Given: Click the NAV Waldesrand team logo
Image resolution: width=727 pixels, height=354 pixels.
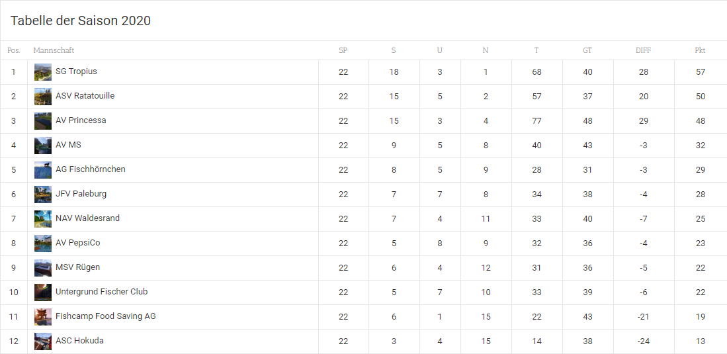Looking at the screenshot, I should (x=43, y=219).
